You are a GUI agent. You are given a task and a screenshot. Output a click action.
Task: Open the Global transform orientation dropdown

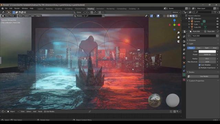(79, 12)
